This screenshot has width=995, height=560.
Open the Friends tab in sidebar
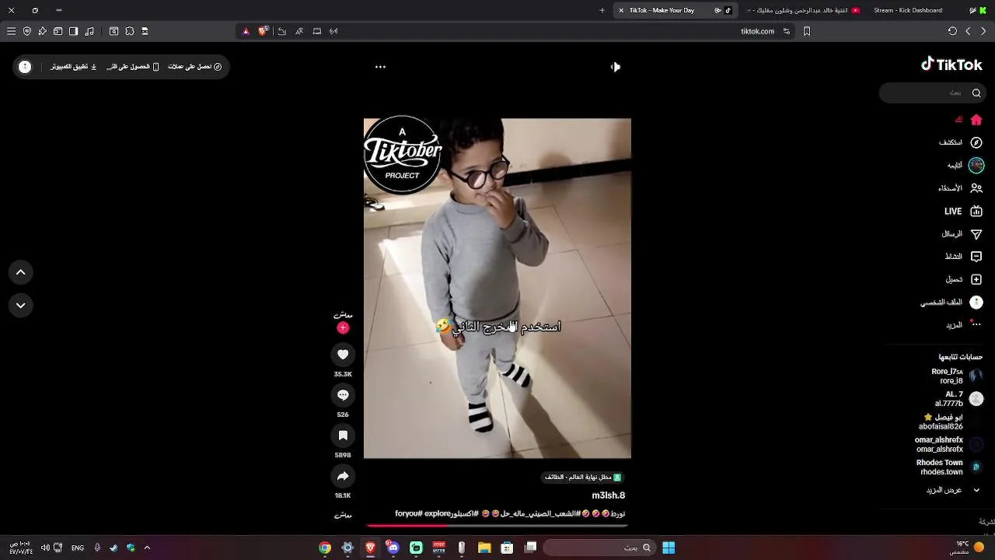click(960, 188)
